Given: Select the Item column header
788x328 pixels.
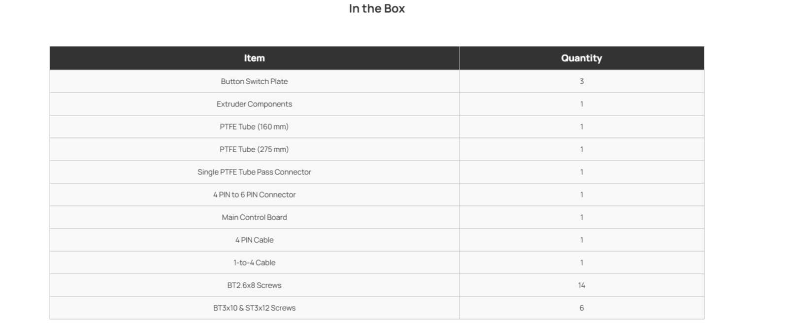Looking at the screenshot, I should 254,58.
